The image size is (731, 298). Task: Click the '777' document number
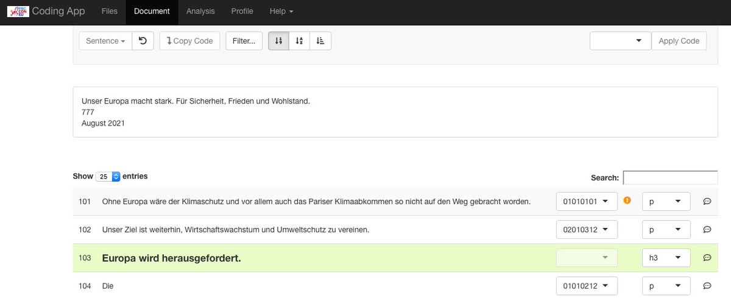point(88,112)
